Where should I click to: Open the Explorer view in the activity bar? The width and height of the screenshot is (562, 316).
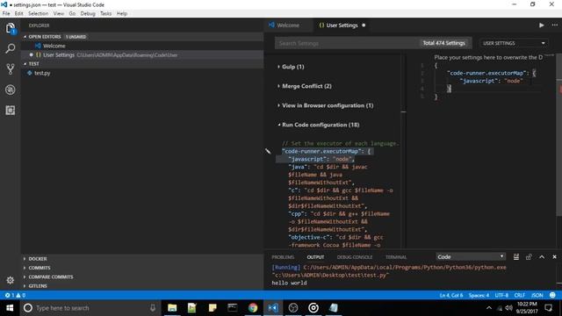tap(11, 29)
